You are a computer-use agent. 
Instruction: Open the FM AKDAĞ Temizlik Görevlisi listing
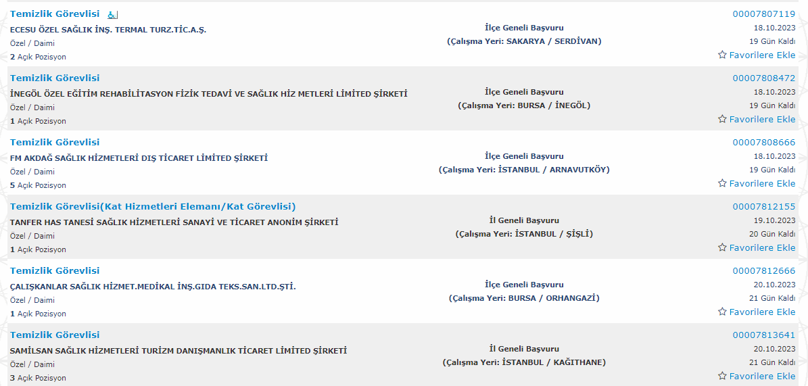tap(55, 142)
